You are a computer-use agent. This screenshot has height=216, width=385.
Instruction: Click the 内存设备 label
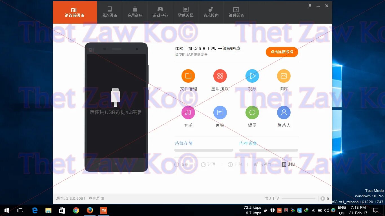tap(248, 143)
